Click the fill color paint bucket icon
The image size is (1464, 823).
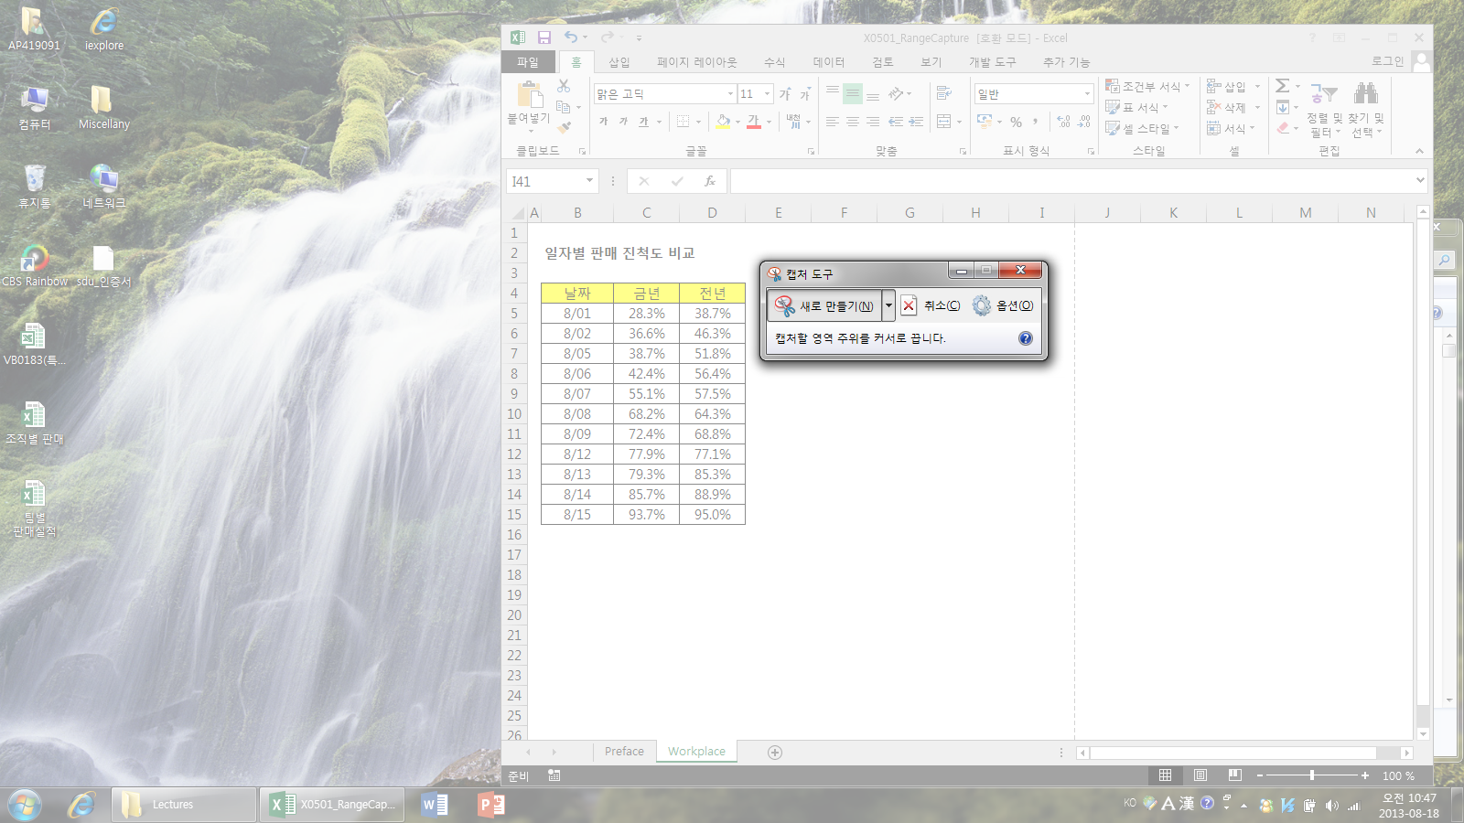(x=724, y=121)
